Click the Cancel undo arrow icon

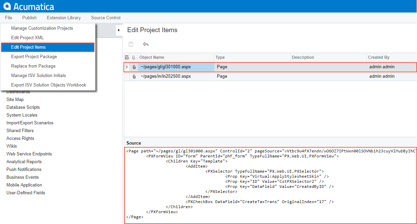click(146, 44)
